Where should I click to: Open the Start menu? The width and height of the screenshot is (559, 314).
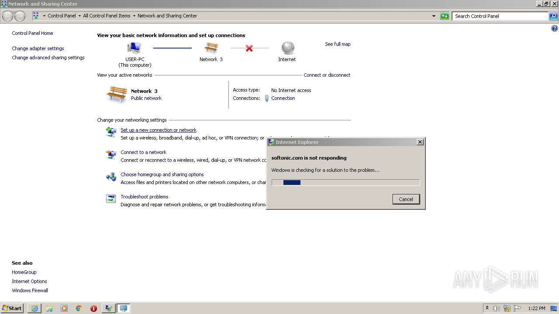12,308
